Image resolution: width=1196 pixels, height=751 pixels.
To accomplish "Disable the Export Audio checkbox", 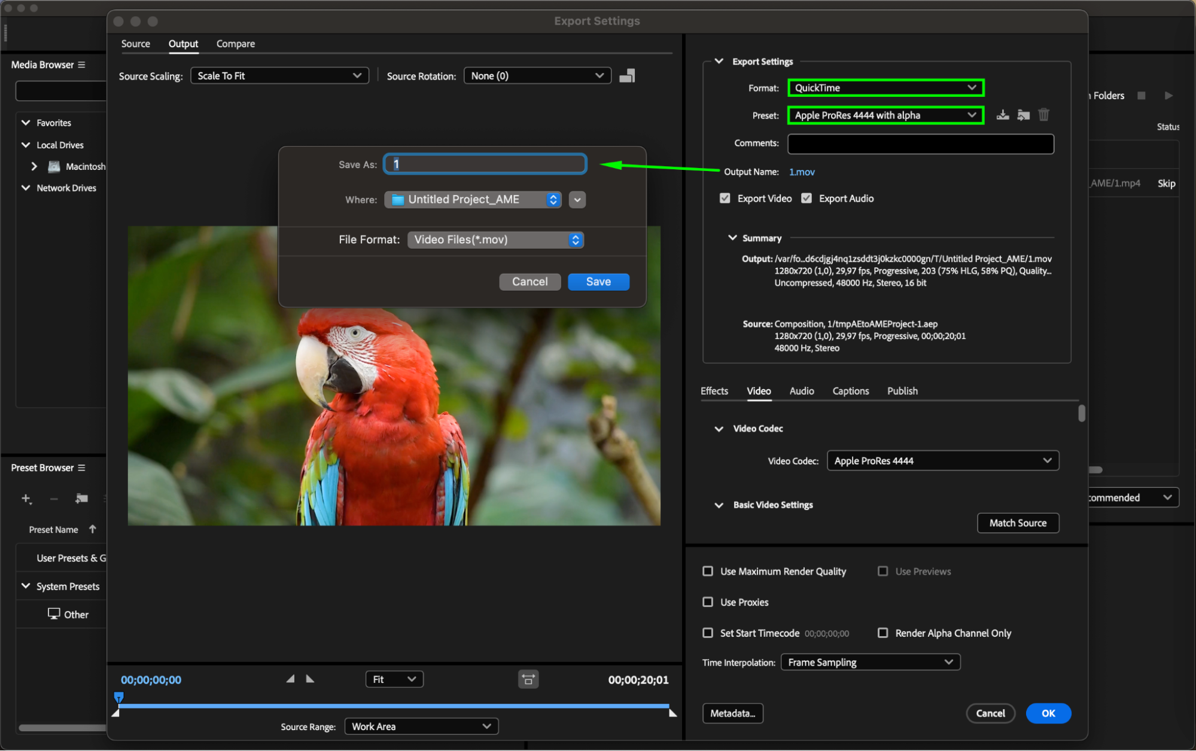I will (807, 199).
